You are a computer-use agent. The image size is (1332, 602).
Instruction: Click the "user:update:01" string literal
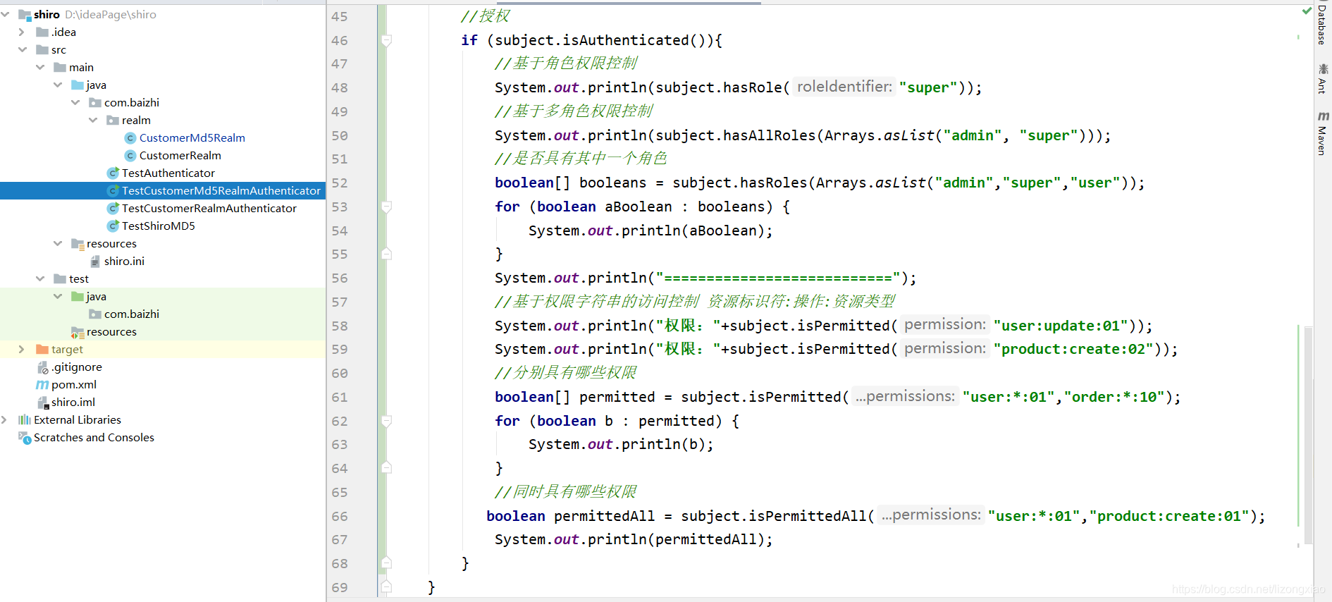pyautogui.click(x=1061, y=326)
